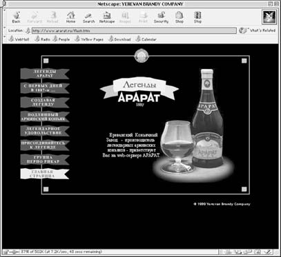Image resolution: width=281 pixels, height=257 pixels.
Task: Click the Security lock icon
Action: [161, 17]
